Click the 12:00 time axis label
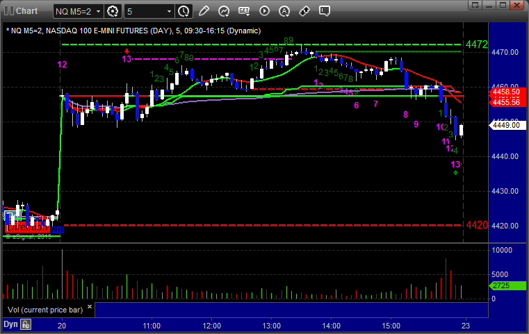Image resolution: width=529 pixels, height=334 pixels. (x=212, y=326)
